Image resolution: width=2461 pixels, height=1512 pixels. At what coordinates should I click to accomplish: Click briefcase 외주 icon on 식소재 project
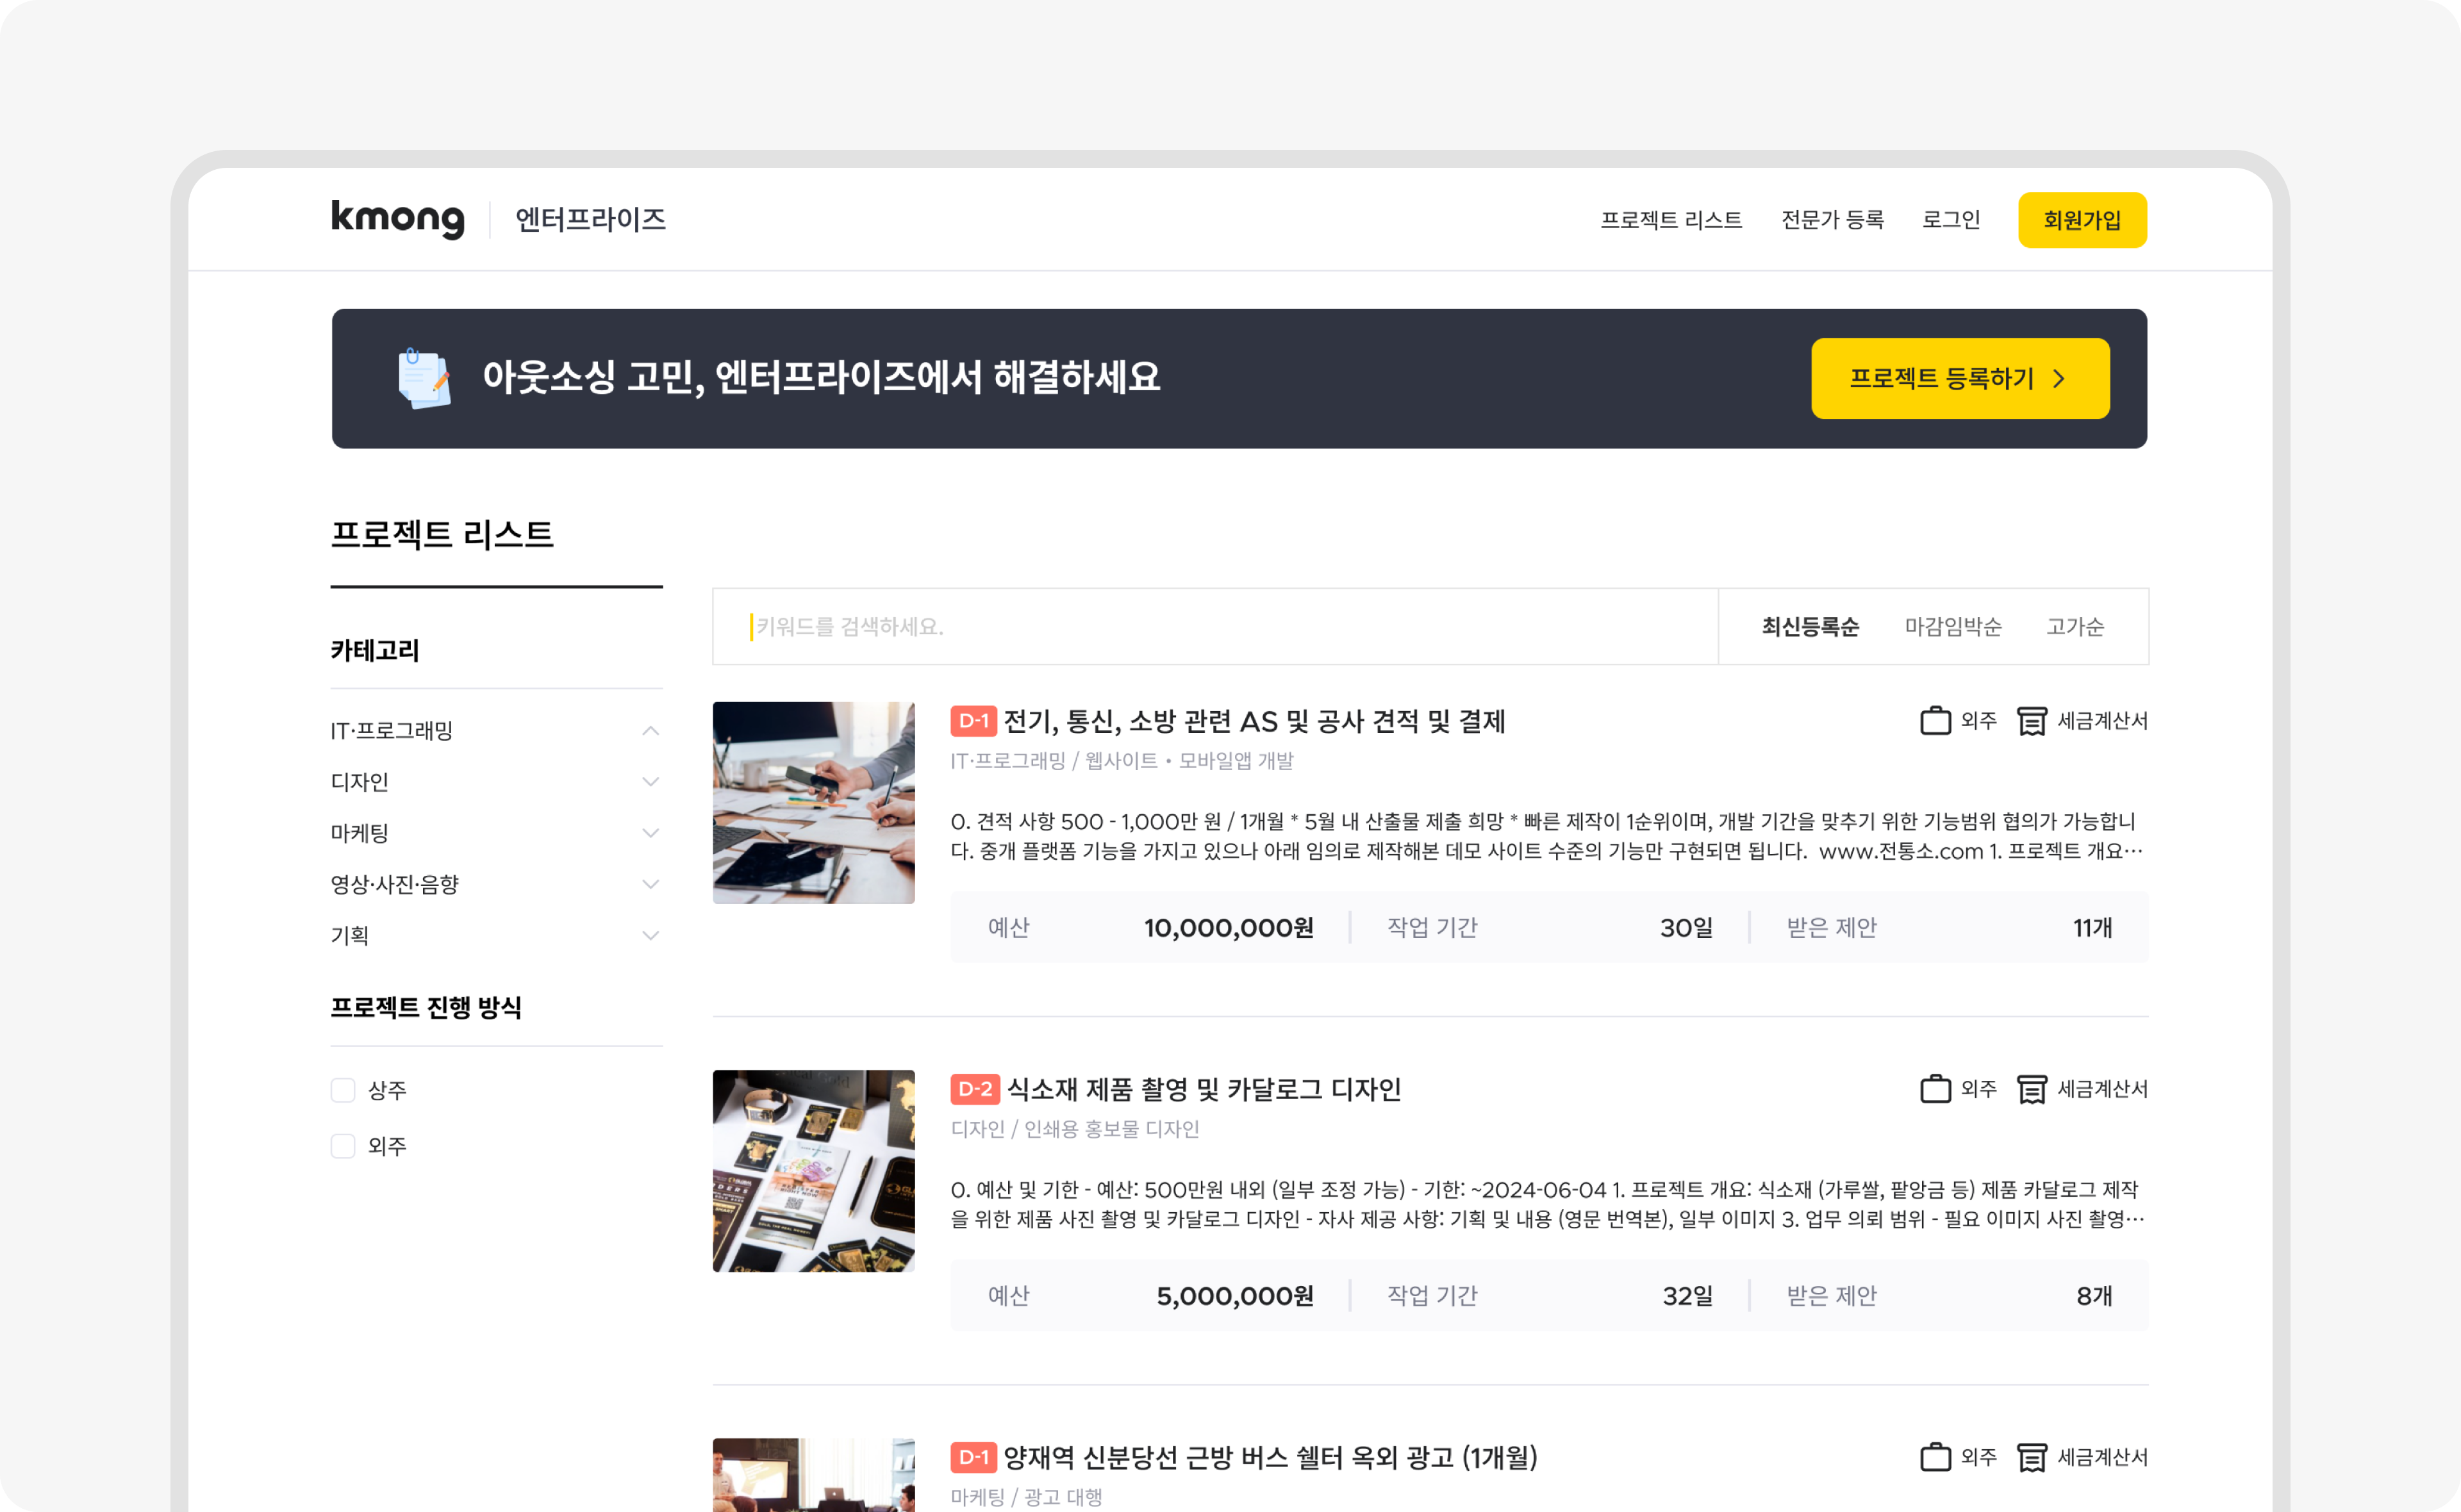1935,1088
